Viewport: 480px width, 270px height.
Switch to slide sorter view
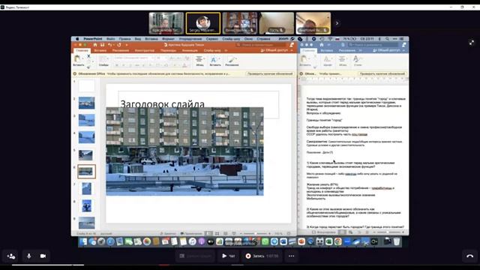(217, 233)
